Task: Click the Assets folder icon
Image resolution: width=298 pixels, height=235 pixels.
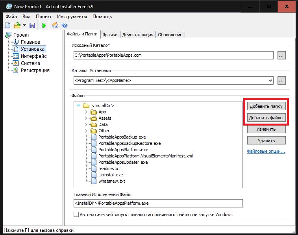Action: tap(94, 118)
